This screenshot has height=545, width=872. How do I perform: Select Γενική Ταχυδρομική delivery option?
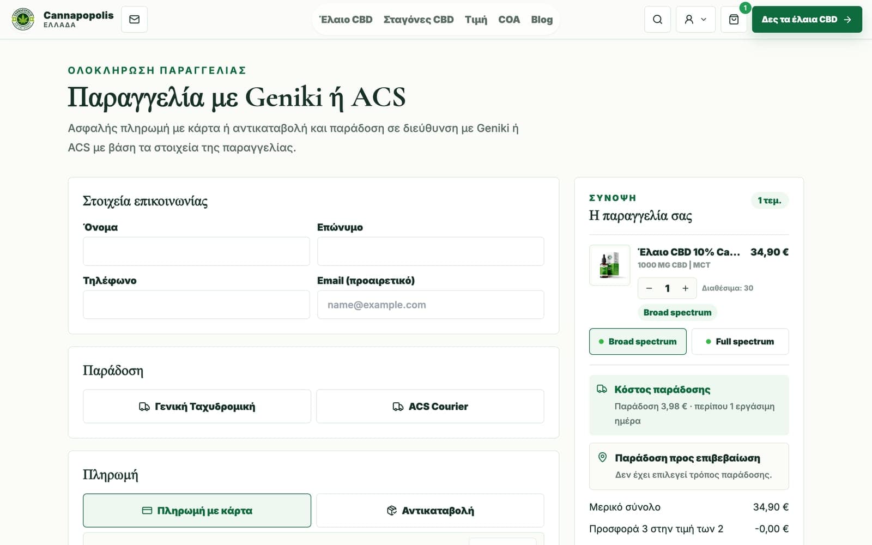[x=197, y=407]
